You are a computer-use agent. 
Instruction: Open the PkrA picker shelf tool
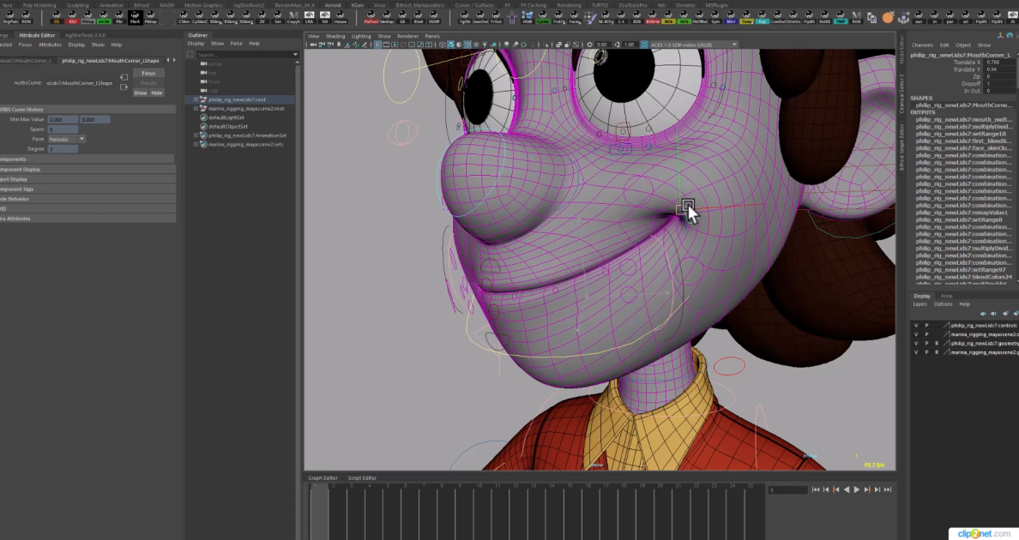pyautogui.click(x=135, y=17)
